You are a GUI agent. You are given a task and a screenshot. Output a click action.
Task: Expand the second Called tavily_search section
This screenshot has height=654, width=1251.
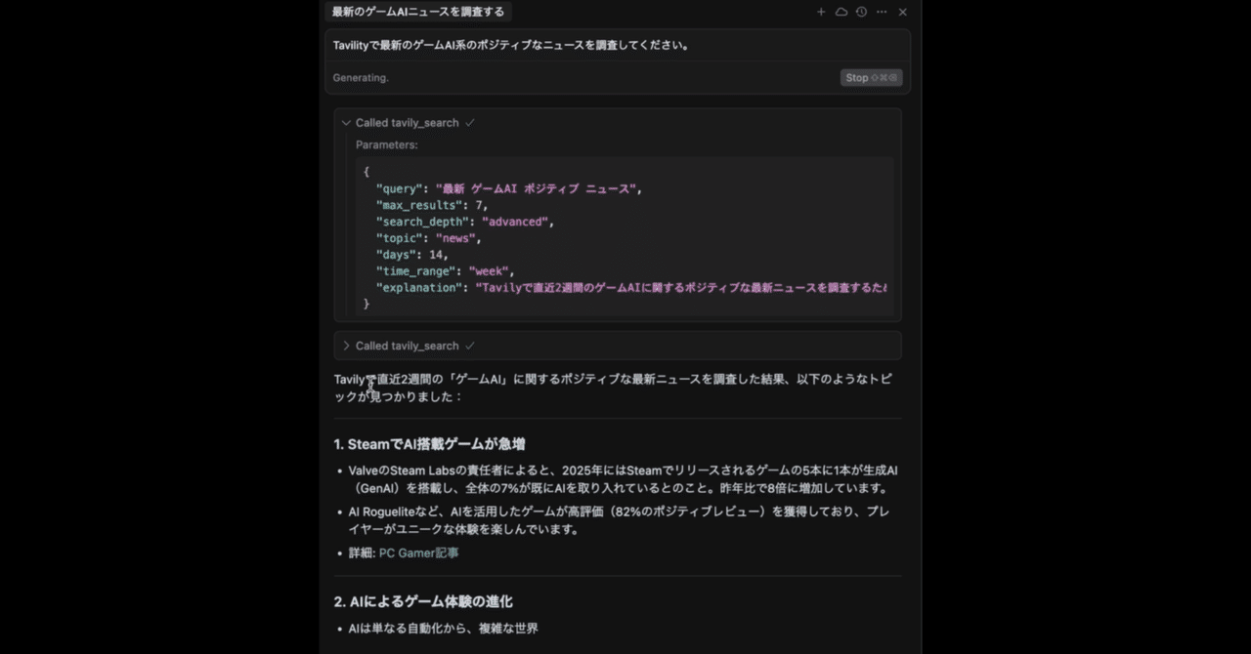tap(346, 345)
